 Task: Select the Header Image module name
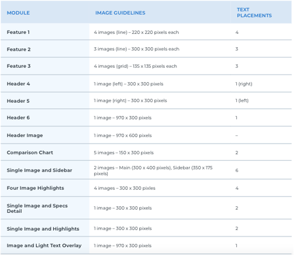coord(25,135)
